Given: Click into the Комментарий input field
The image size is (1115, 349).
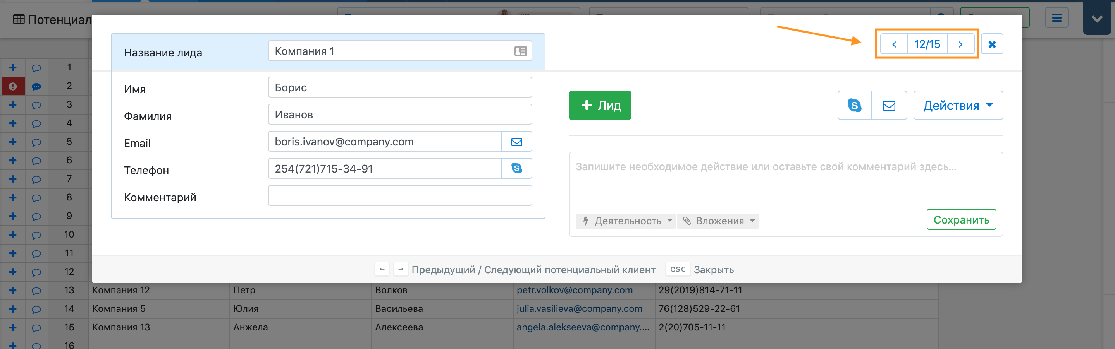Looking at the screenshot, I should [399, 195].
